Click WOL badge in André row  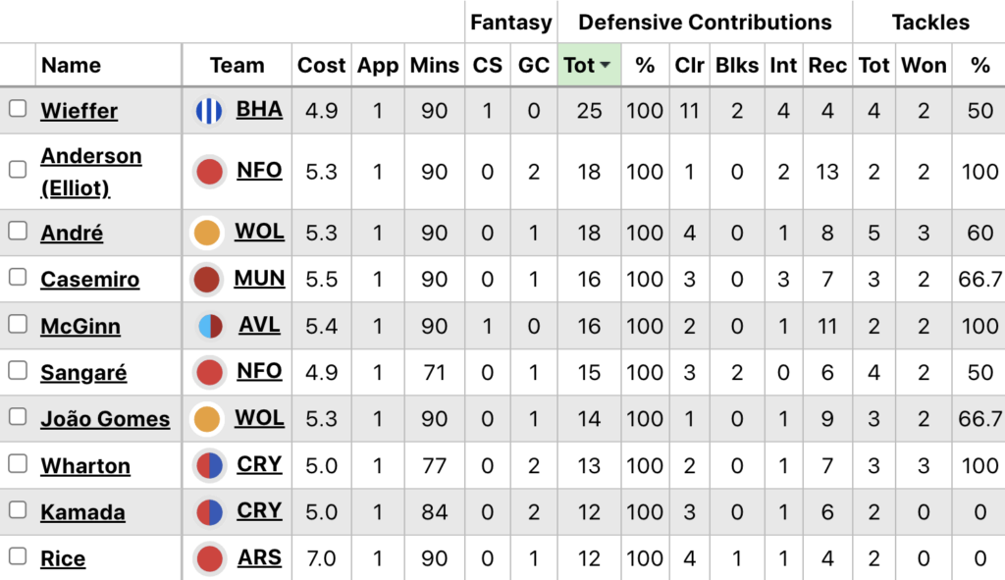click(x=207, y=234)
